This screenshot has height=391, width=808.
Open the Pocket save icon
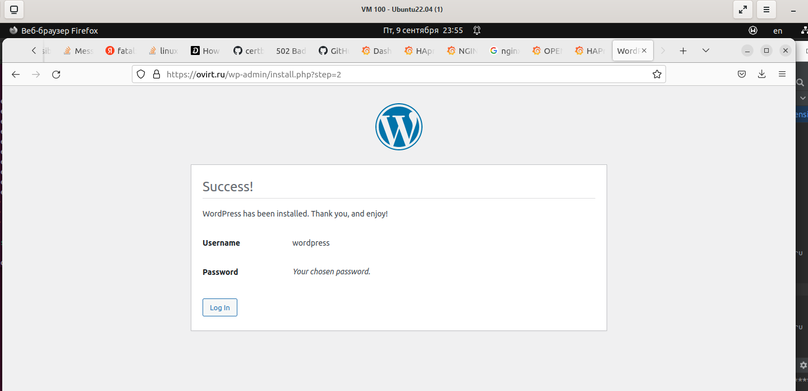tap(742, 74)
